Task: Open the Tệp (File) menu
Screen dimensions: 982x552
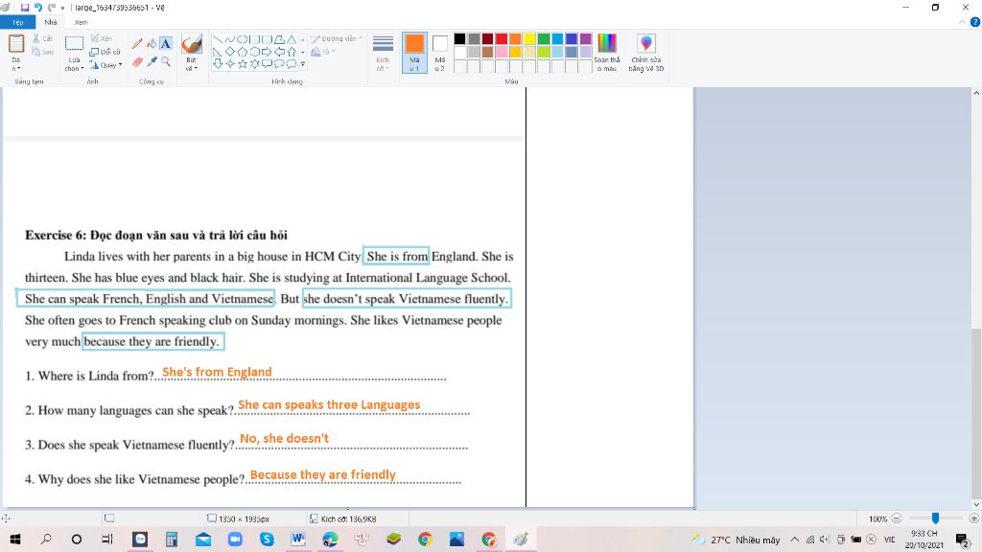Action: [17, 22]
